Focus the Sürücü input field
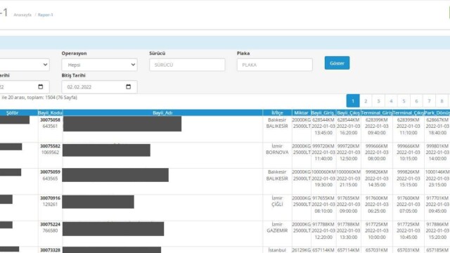 click(187, 65)
